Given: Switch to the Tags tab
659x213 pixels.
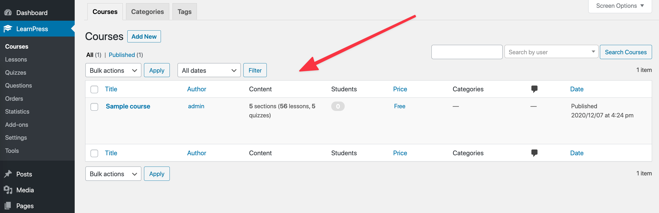Looking at the screenshot, I should click(x=185, y=12).
